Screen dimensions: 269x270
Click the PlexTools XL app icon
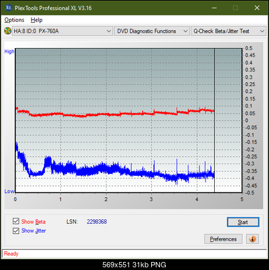coord(8,8)
